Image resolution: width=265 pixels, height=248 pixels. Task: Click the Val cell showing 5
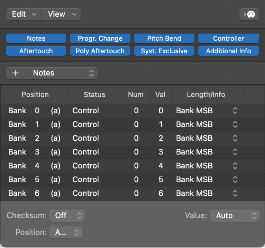[161, 179]
